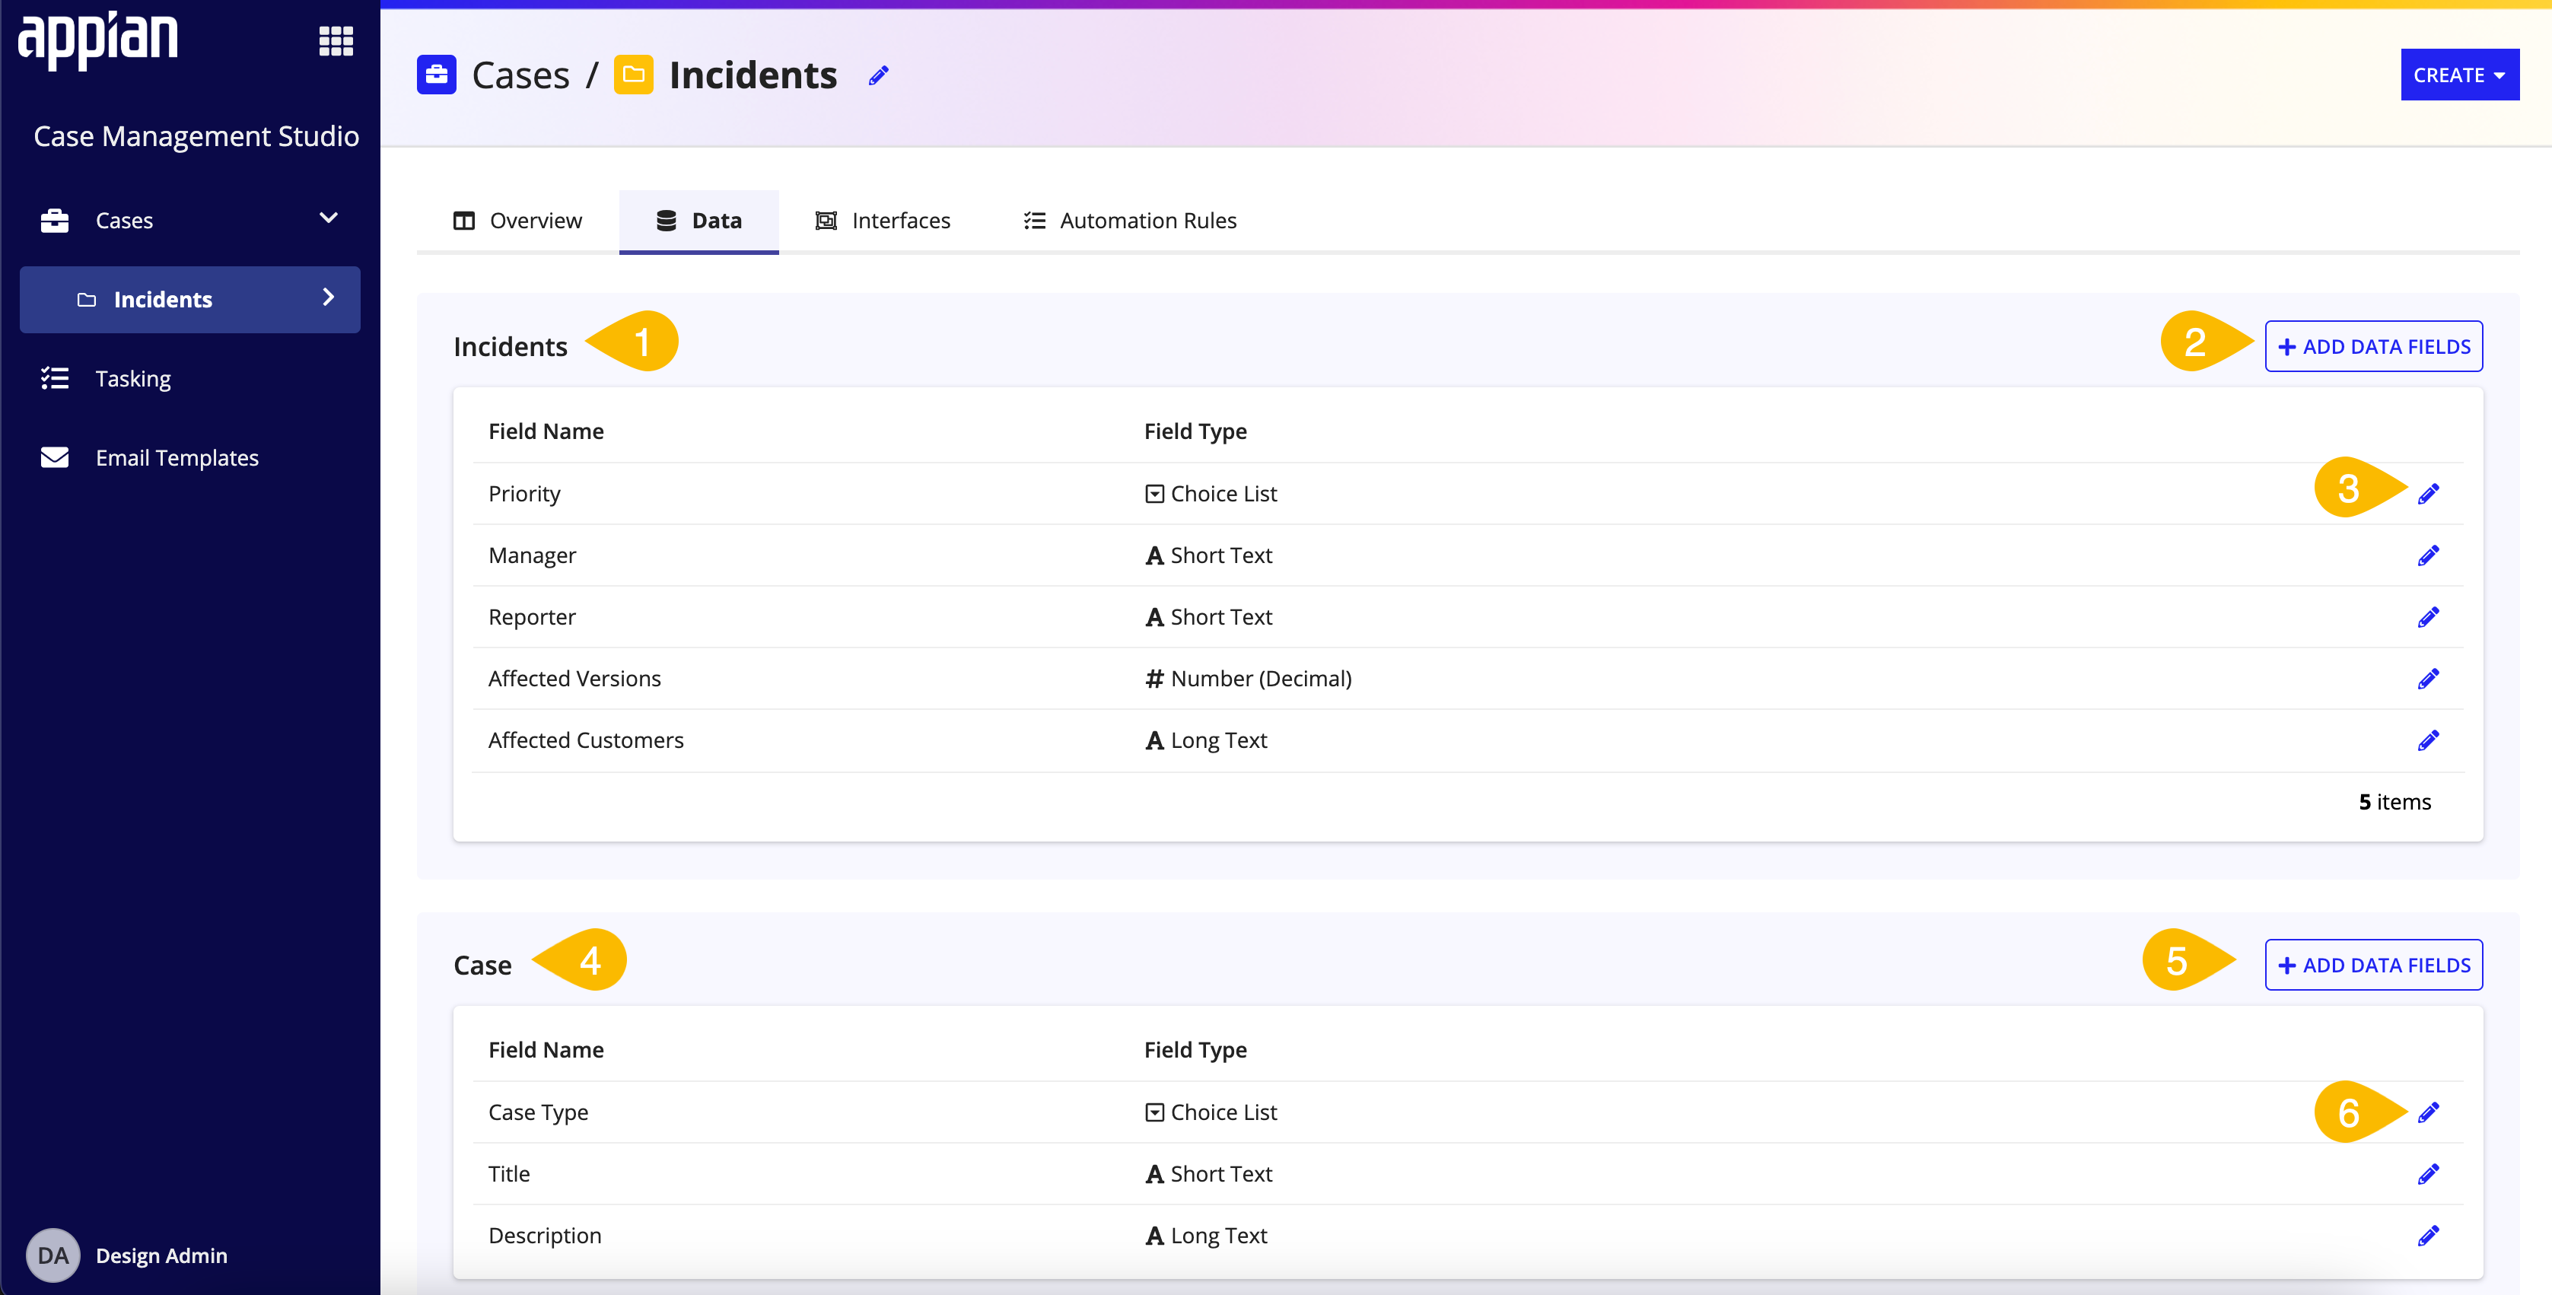The width and height of the screenshot is (2552, 1295).
Task: Click the Design Admin user name
Action: (161, 1255)
